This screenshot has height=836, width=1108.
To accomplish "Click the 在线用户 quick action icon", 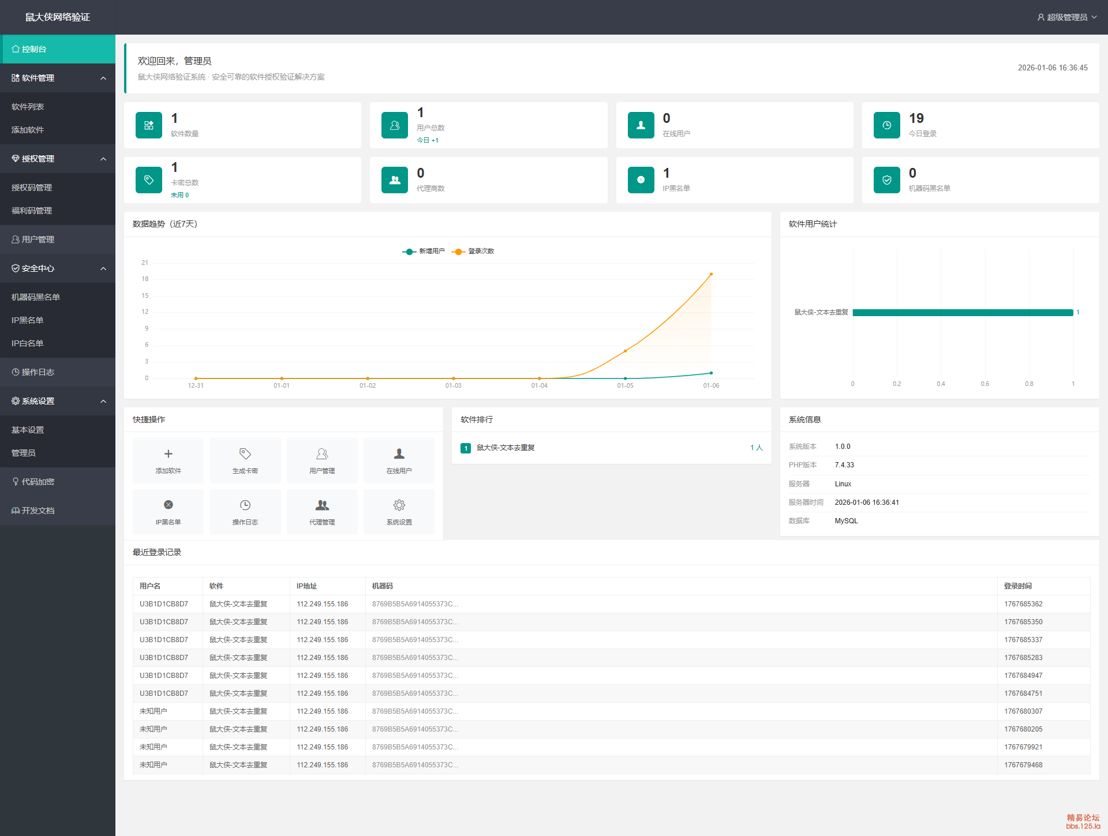I will 399,454.
